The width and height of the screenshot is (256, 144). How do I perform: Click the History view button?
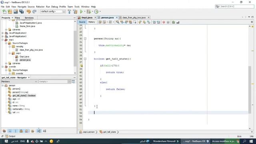coord(92,22)
